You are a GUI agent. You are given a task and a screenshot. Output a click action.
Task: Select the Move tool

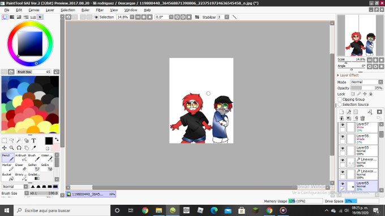point(4,148)
